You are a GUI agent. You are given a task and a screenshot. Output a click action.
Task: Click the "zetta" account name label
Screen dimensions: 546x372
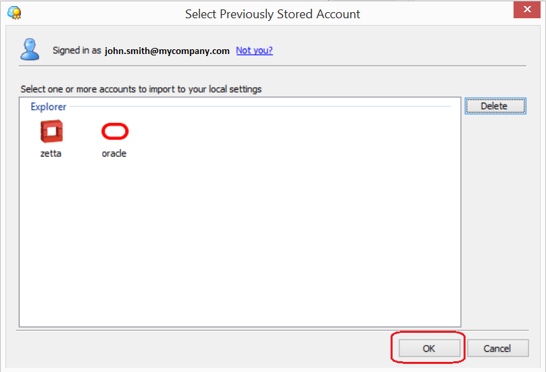51,153
